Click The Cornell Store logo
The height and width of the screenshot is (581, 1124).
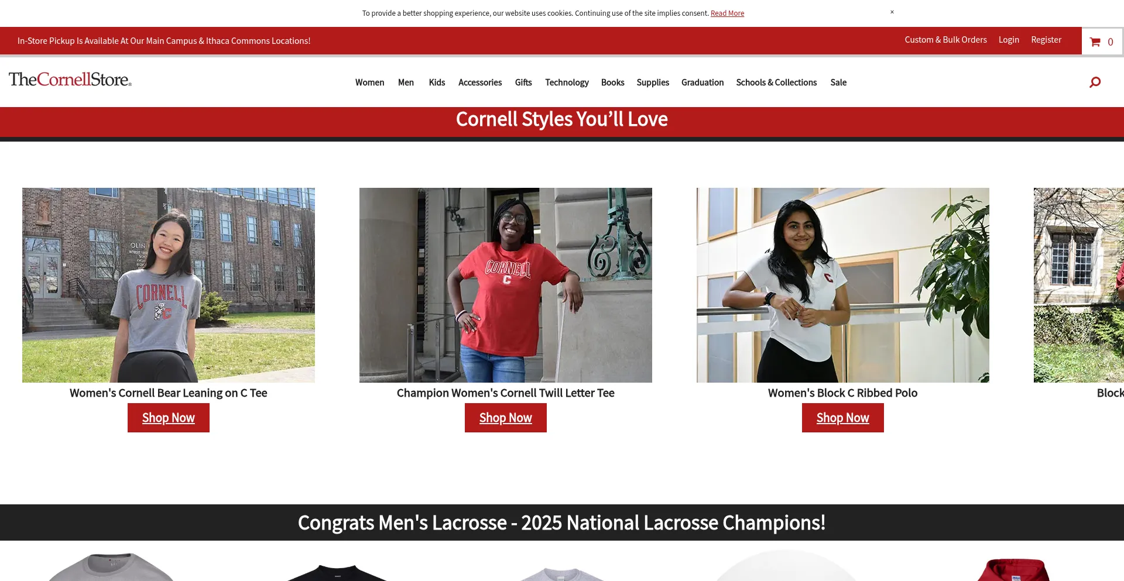[x=70, y=80]
